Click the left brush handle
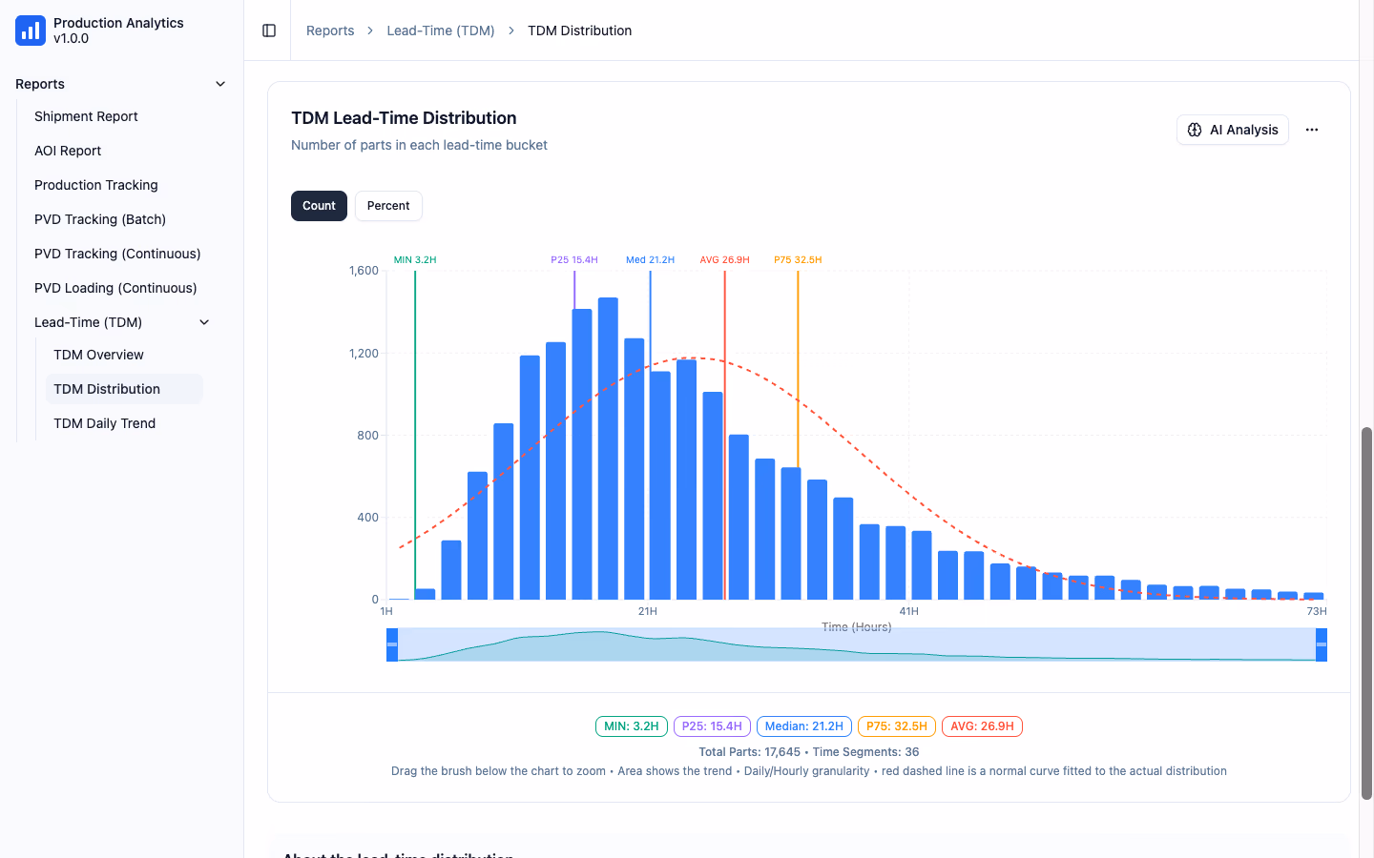This screenshot has width=1374, height=858. [x=392, y=644]
